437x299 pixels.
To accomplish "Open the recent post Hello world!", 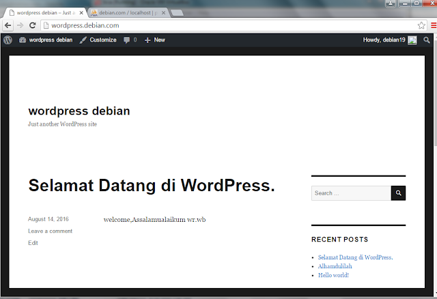I will coord(333,275).
